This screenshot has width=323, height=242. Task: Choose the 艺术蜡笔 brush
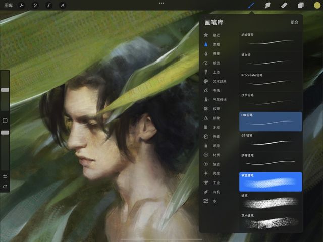tap(271, 222)
